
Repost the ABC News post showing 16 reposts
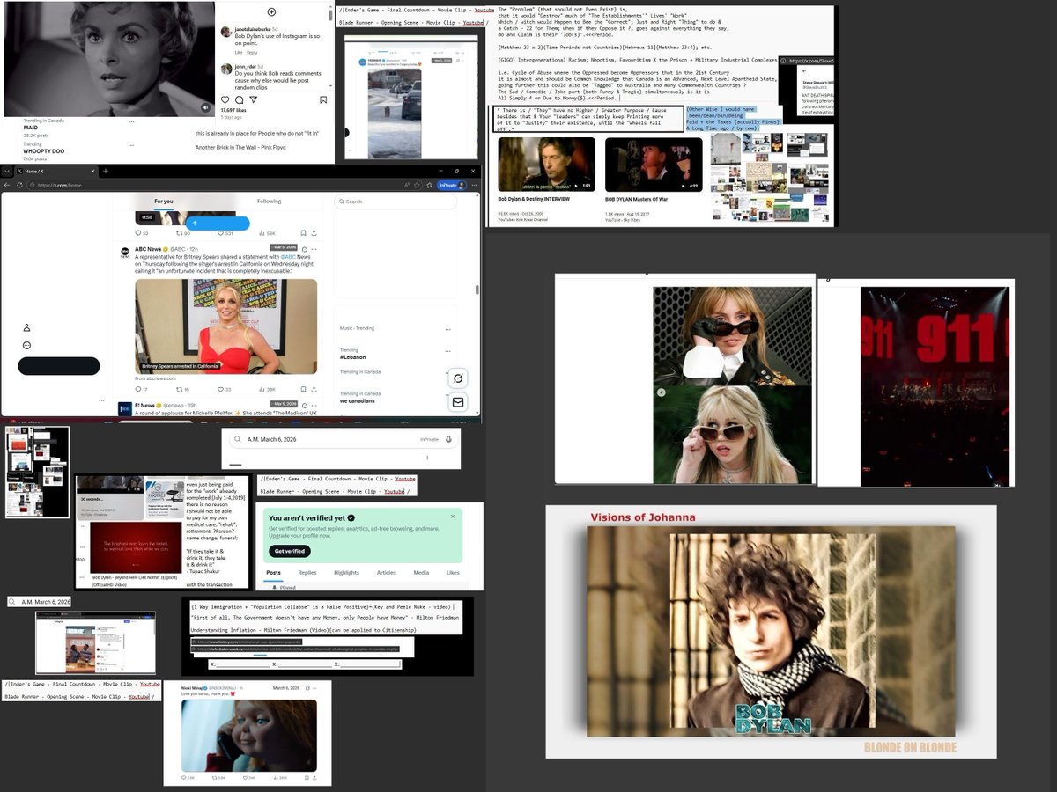[182, 389]
